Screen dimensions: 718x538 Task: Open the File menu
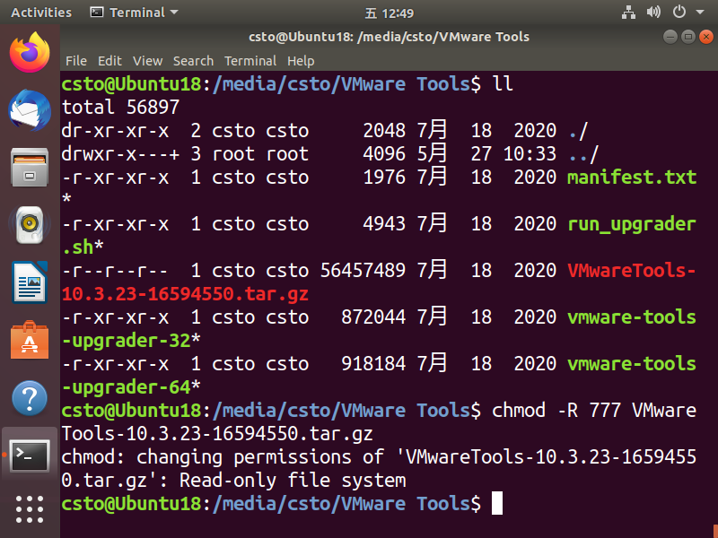pos(76,61)
